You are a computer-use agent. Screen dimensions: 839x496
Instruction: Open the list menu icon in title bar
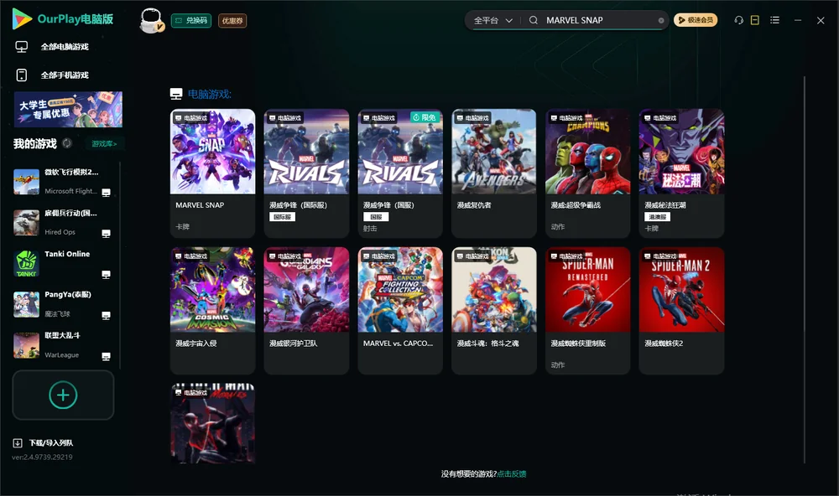point(774,20)
